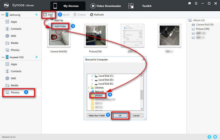
Task: Close the Browse for Computer dialog
Action: coord(144,59)
